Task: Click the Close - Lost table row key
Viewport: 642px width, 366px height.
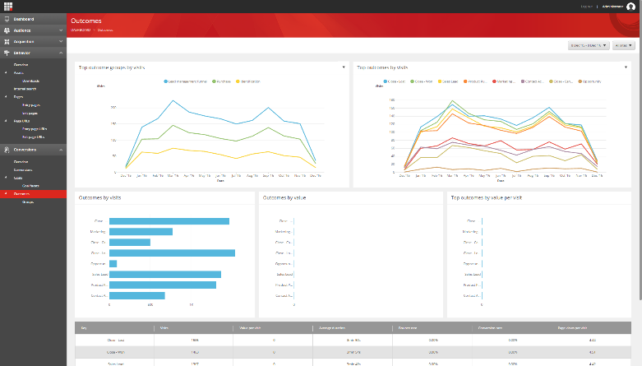Action: click(115, 341)
